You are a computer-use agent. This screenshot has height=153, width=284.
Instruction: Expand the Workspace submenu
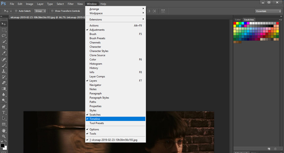point(115,13)
